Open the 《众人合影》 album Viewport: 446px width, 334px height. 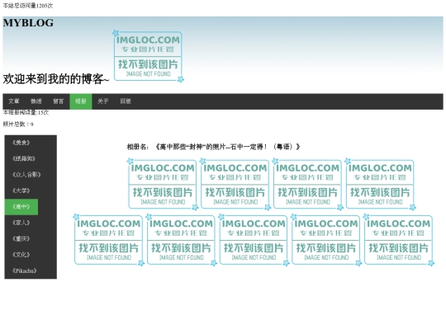tap(26, 175)
